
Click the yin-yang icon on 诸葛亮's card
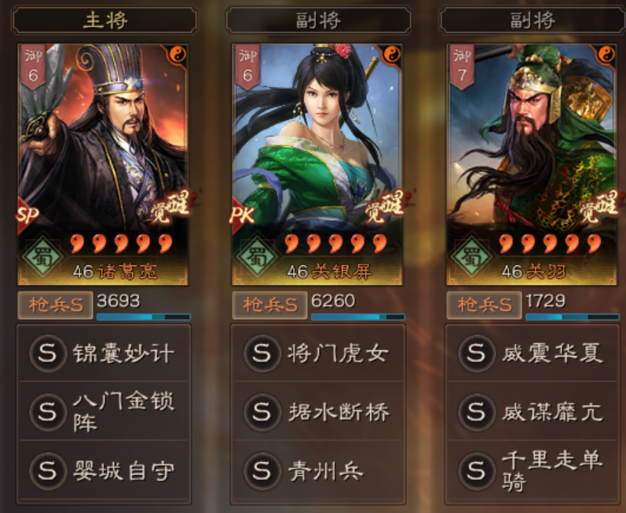click(x=178, y=54)
